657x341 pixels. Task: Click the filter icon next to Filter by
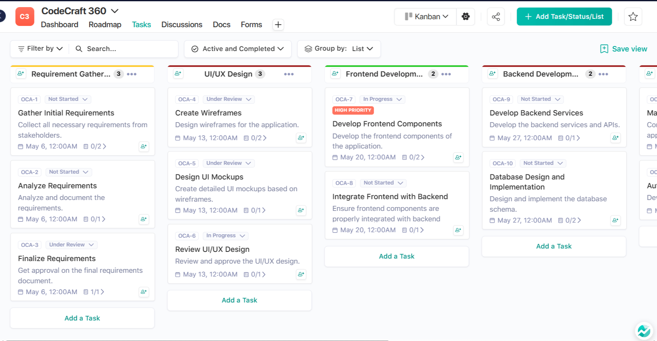(21, 49)
